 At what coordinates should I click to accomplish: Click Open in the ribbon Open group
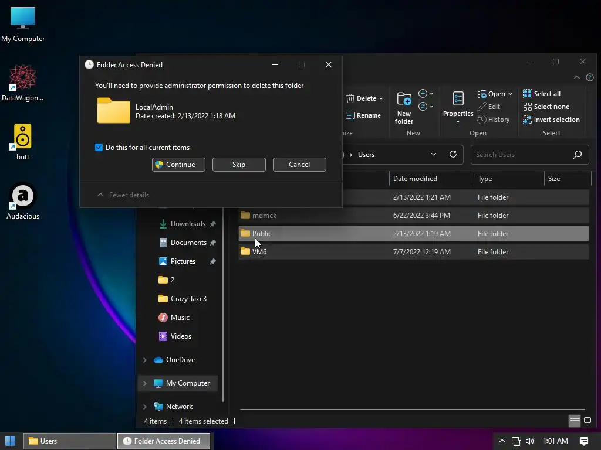[492, 94]
